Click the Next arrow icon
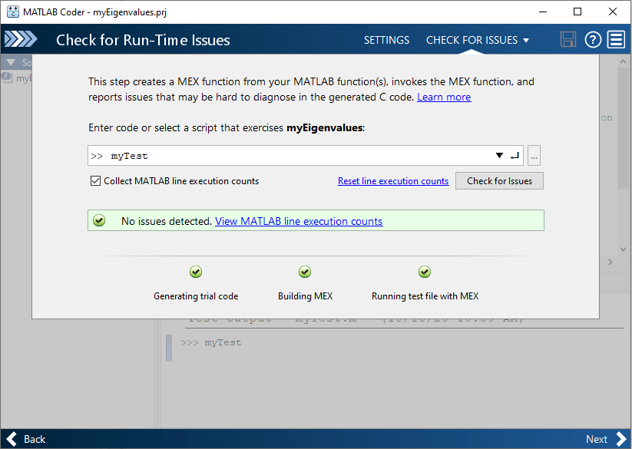 pos(621,439)
